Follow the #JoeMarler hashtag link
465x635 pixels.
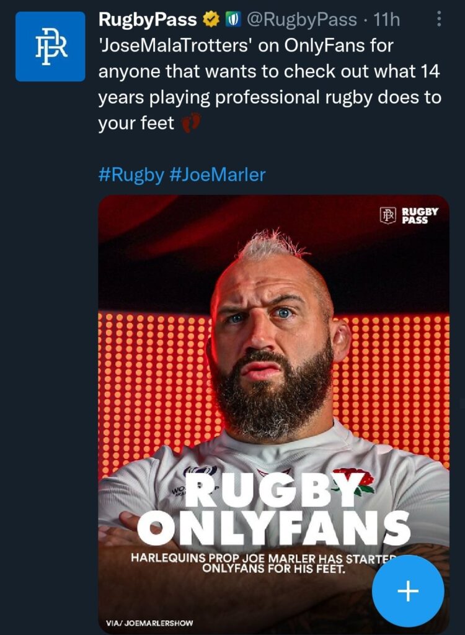click(217, 175)
